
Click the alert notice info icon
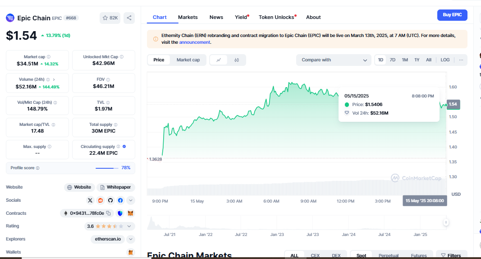(156, 39)
